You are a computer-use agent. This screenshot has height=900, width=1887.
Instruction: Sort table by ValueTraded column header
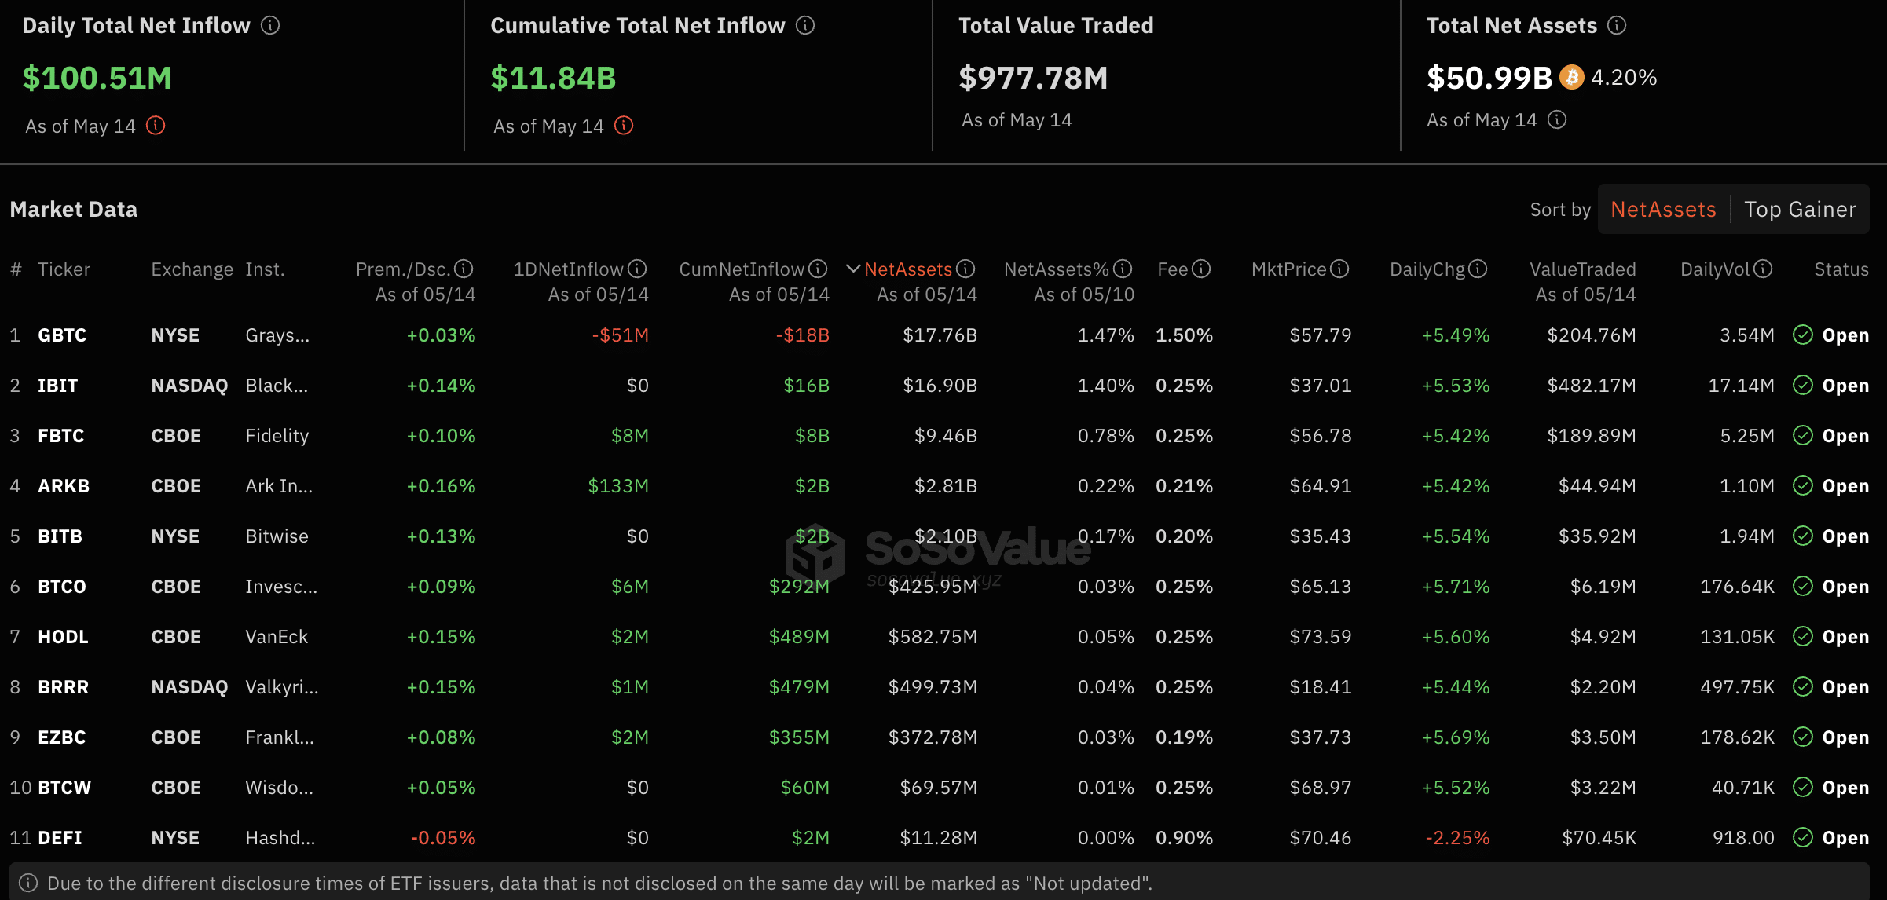pyautogui.click(x=1583, y=269)
